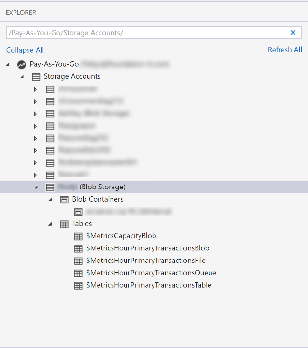The width and height of the screenshot is (308, 348).
Task: Open the $MetricsHourPrimaryTransactionsBlob table
Action: coord(148,248)
